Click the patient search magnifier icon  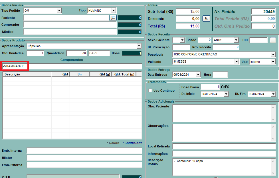click(113, 18)
